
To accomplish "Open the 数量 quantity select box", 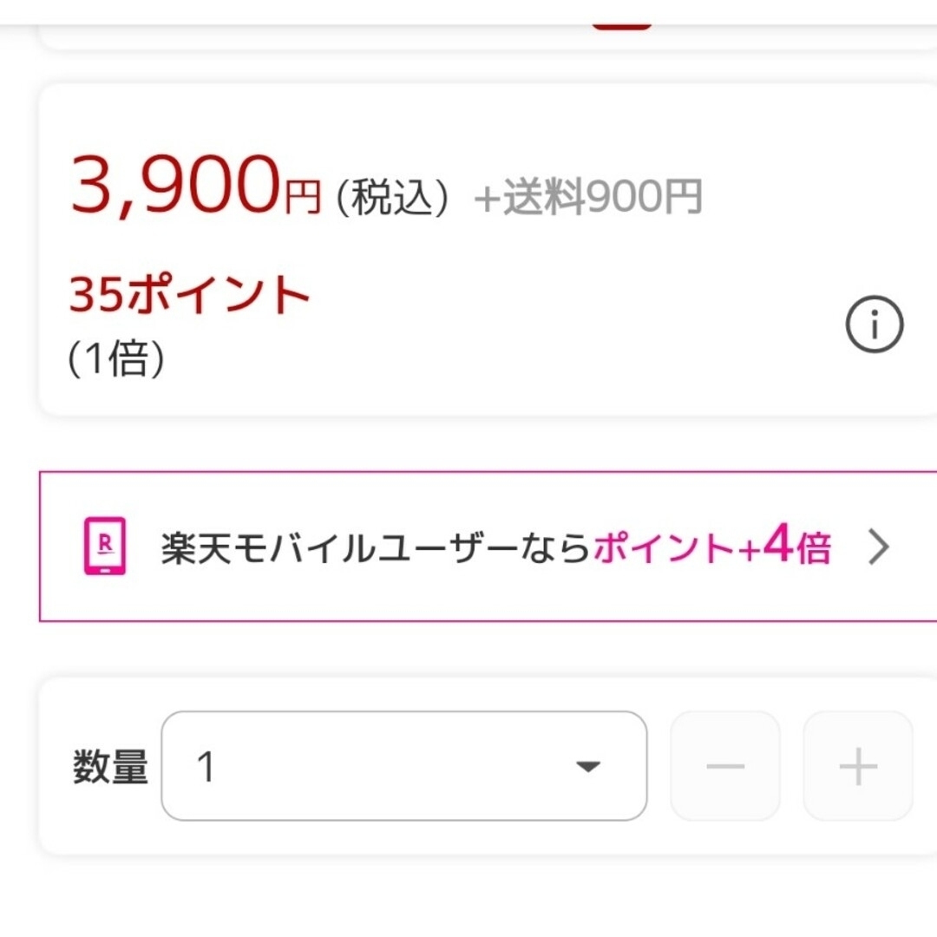I will (404, 765).
